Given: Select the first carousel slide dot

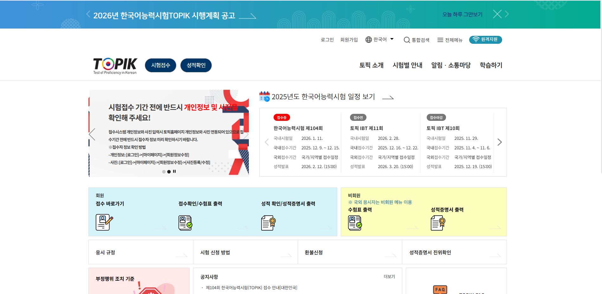Looking at the screenshot, I should [164, 172].
